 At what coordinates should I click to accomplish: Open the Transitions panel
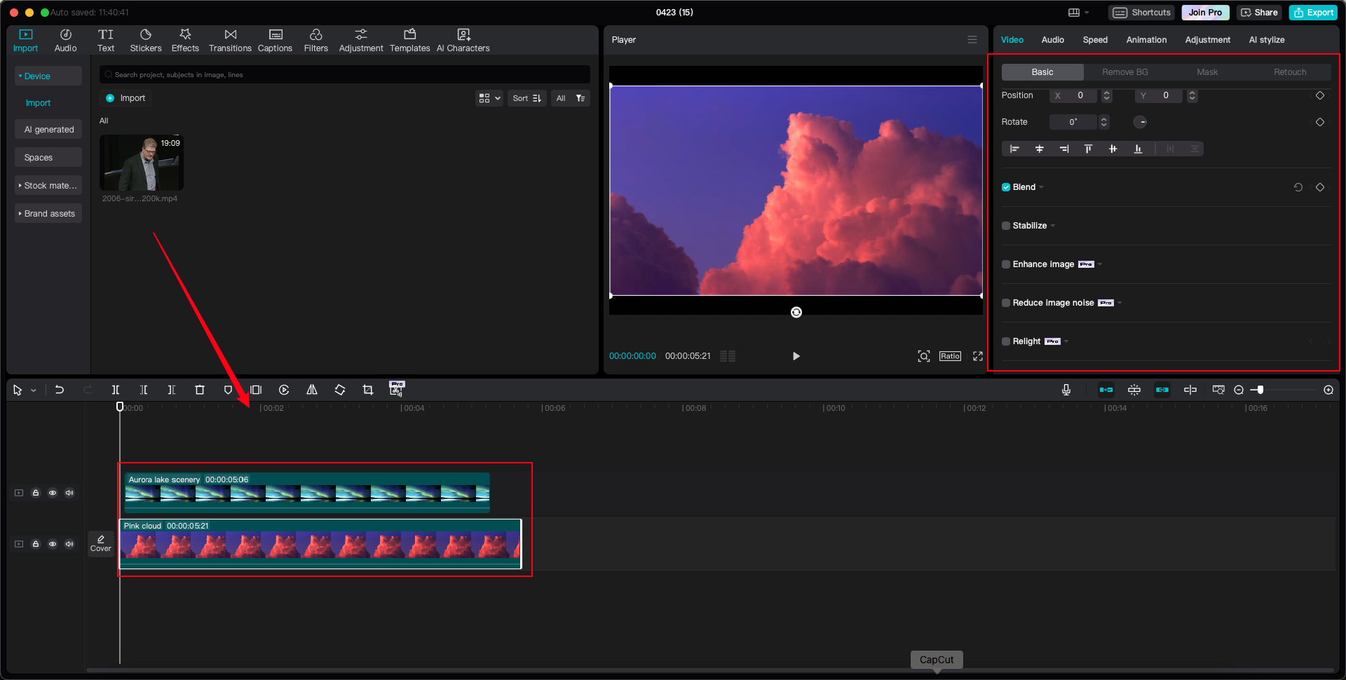tap(230, 39)
